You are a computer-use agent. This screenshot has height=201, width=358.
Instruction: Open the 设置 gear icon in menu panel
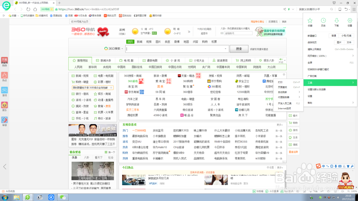(350, 21)
